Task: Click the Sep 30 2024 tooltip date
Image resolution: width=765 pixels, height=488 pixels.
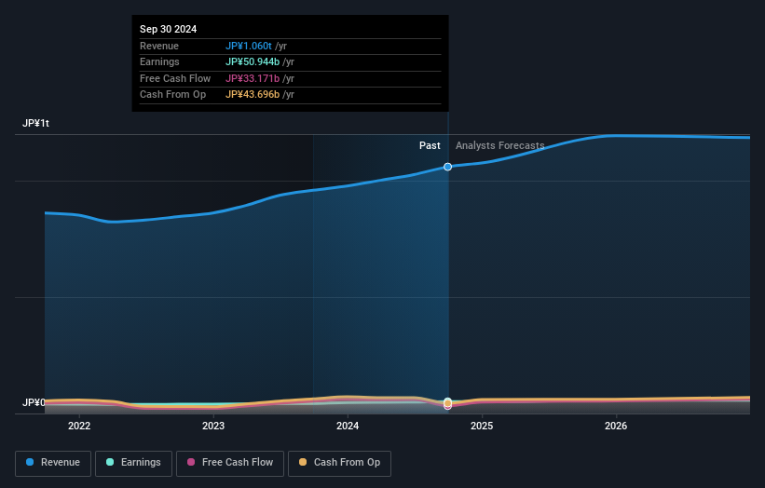Action: [x=169, y=29]
